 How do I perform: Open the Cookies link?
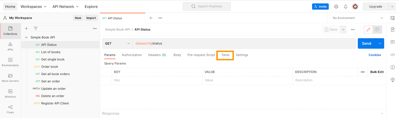(x=375, y=55)
